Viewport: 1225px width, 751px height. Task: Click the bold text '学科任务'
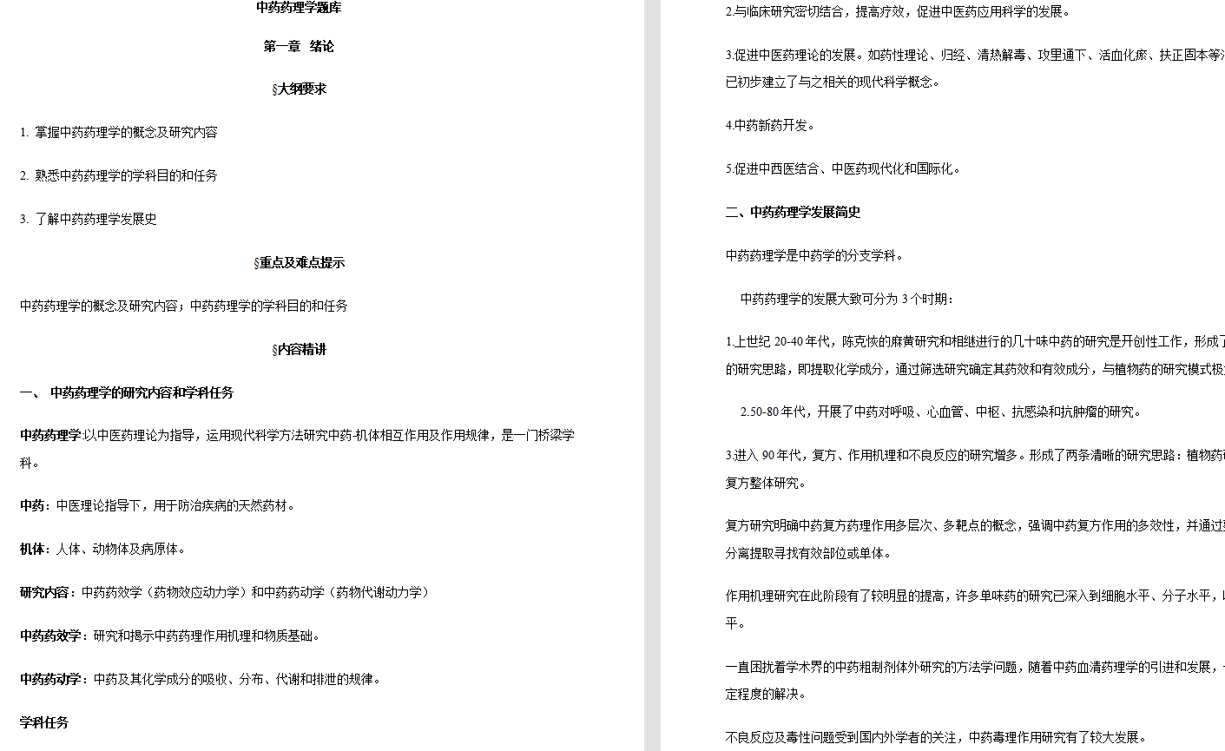[44, 723]
